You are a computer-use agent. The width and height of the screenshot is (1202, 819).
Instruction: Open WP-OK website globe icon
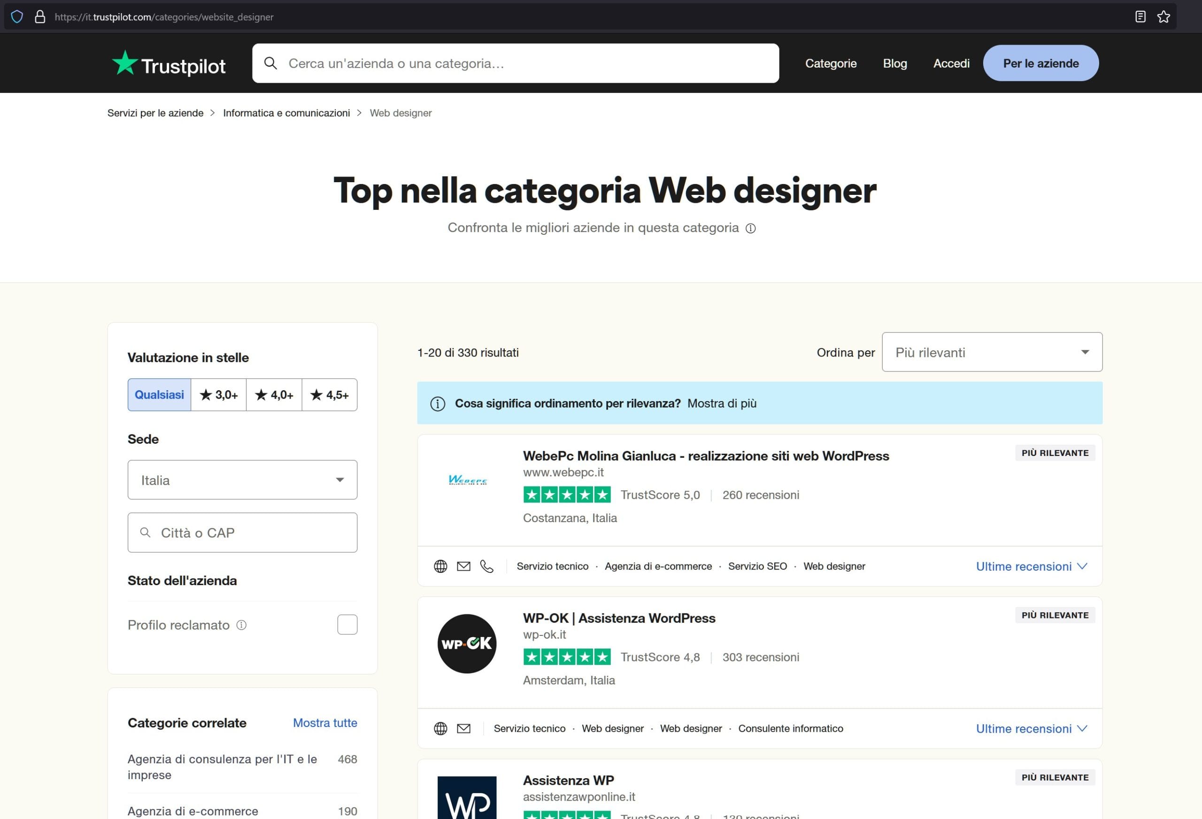(x=440, y=728)
